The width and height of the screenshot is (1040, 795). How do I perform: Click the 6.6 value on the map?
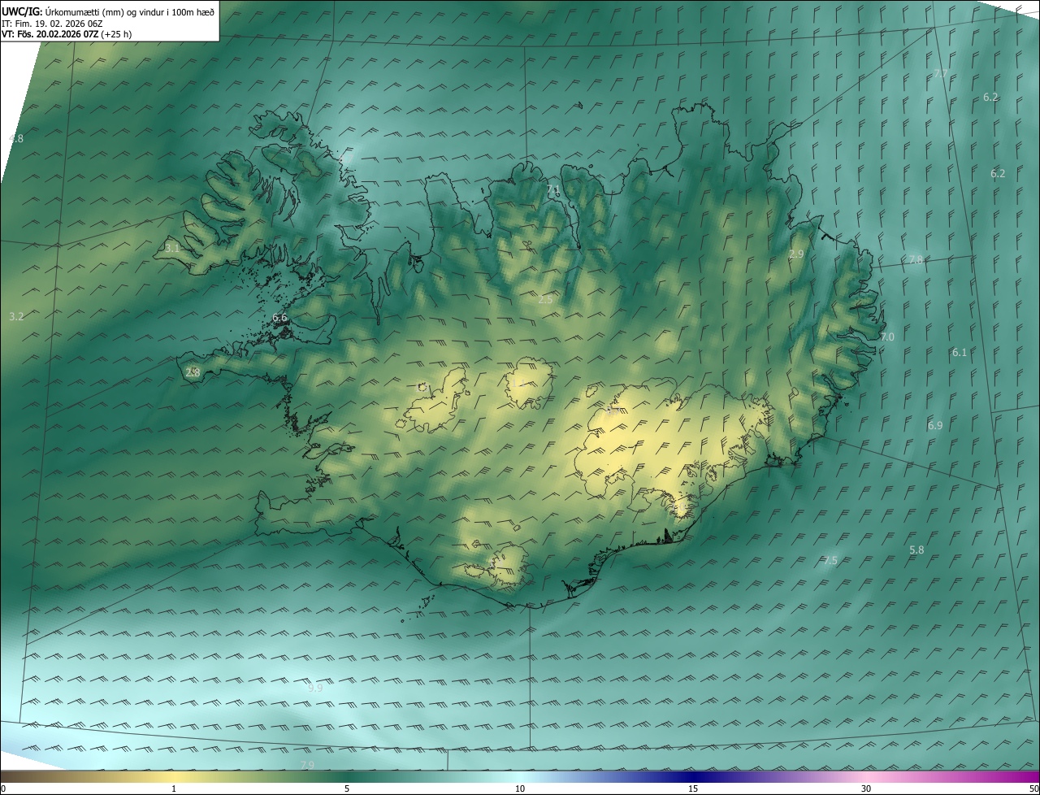click(280, 318)
